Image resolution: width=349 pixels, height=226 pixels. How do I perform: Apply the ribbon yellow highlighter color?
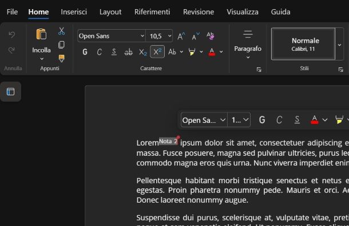[192, 52]
